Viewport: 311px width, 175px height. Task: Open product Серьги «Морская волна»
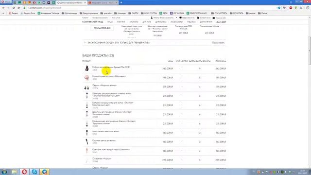click(x=104, y=86)
